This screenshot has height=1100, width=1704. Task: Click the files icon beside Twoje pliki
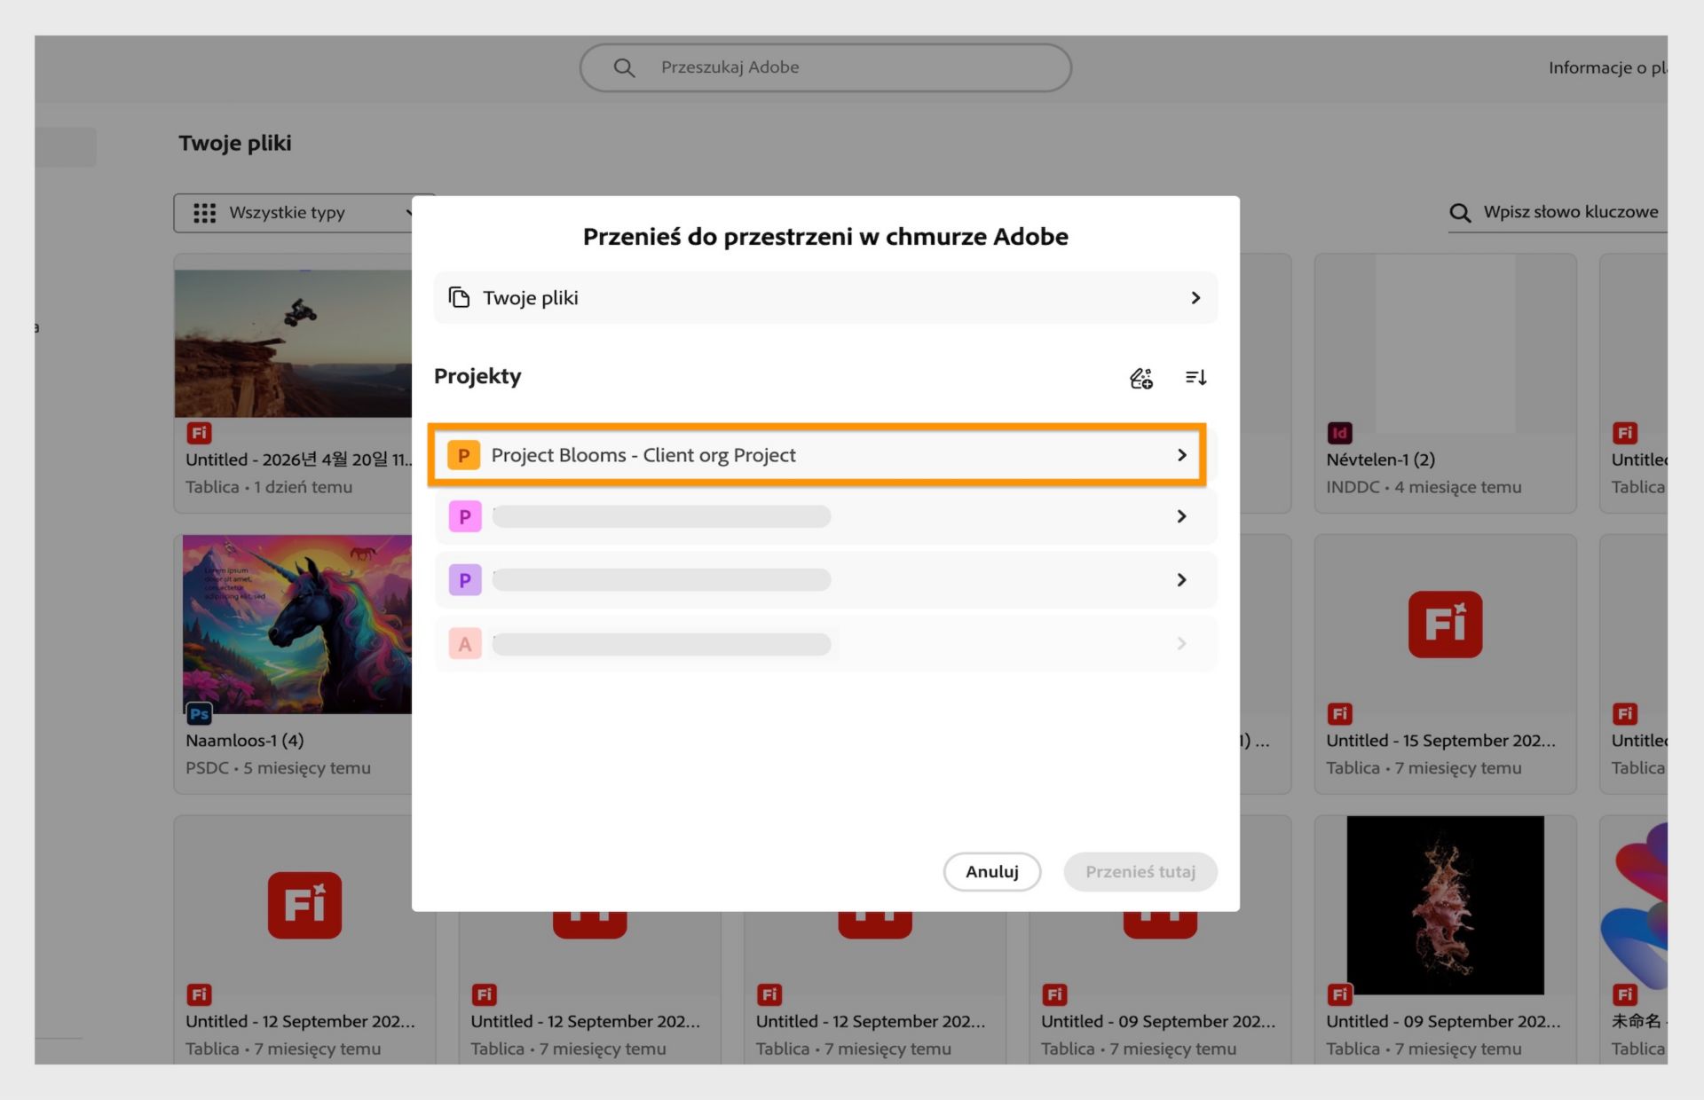[x=459, y=297]
